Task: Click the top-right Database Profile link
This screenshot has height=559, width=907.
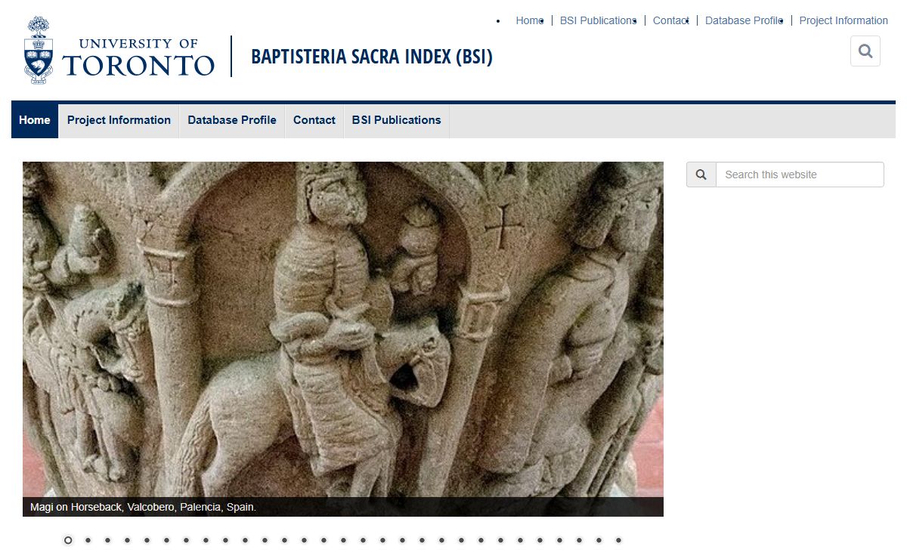Action: (744, 20)
